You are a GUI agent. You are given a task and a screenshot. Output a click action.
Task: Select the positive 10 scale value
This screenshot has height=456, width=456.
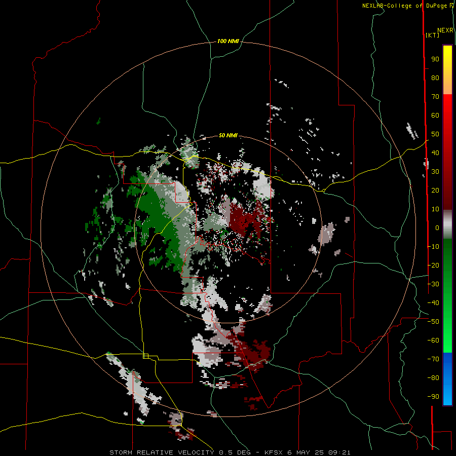click(435, 209)
